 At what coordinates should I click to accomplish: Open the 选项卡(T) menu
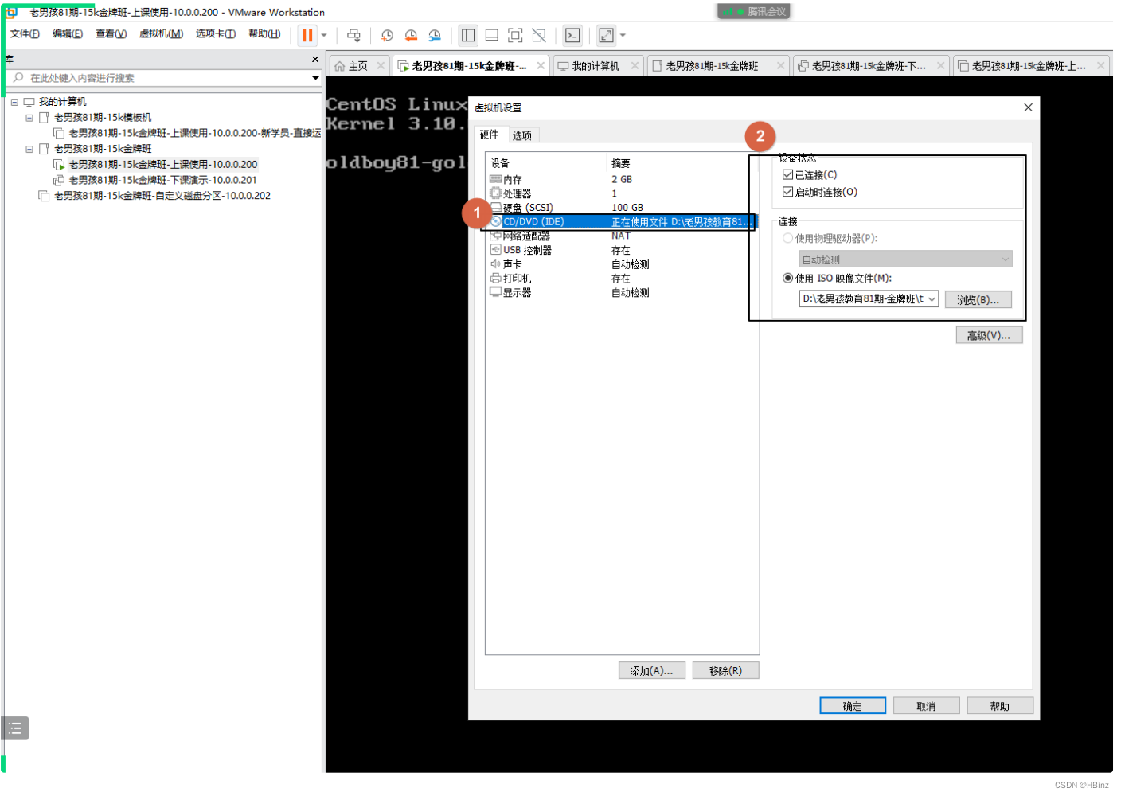[216, 33]
